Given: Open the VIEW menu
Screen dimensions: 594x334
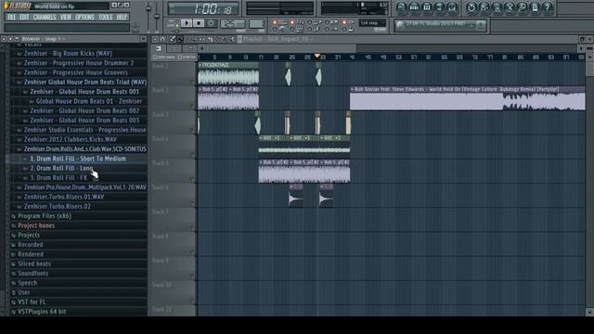Looking at the screenshot, I should click(x=66, y=17).
